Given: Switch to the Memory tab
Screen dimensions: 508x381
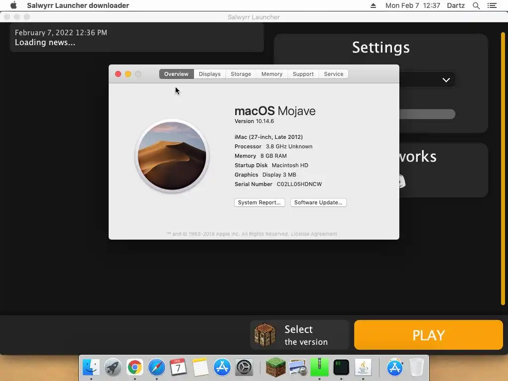Looking at the screenshot, I should tap(272, 74).
